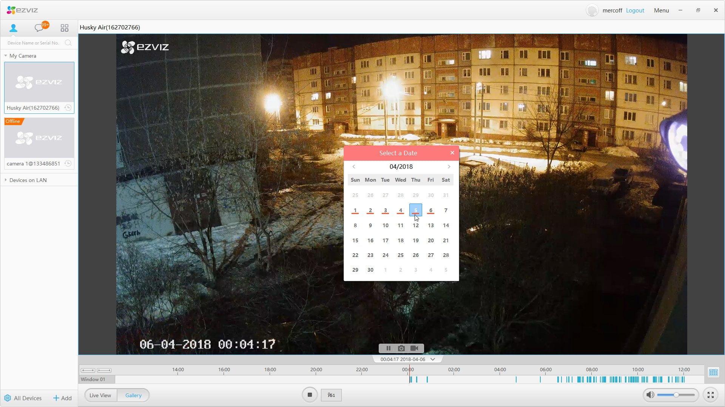725x407 pixels.
Task: Select April 2 in the calendar
Action: coord(370,210)
